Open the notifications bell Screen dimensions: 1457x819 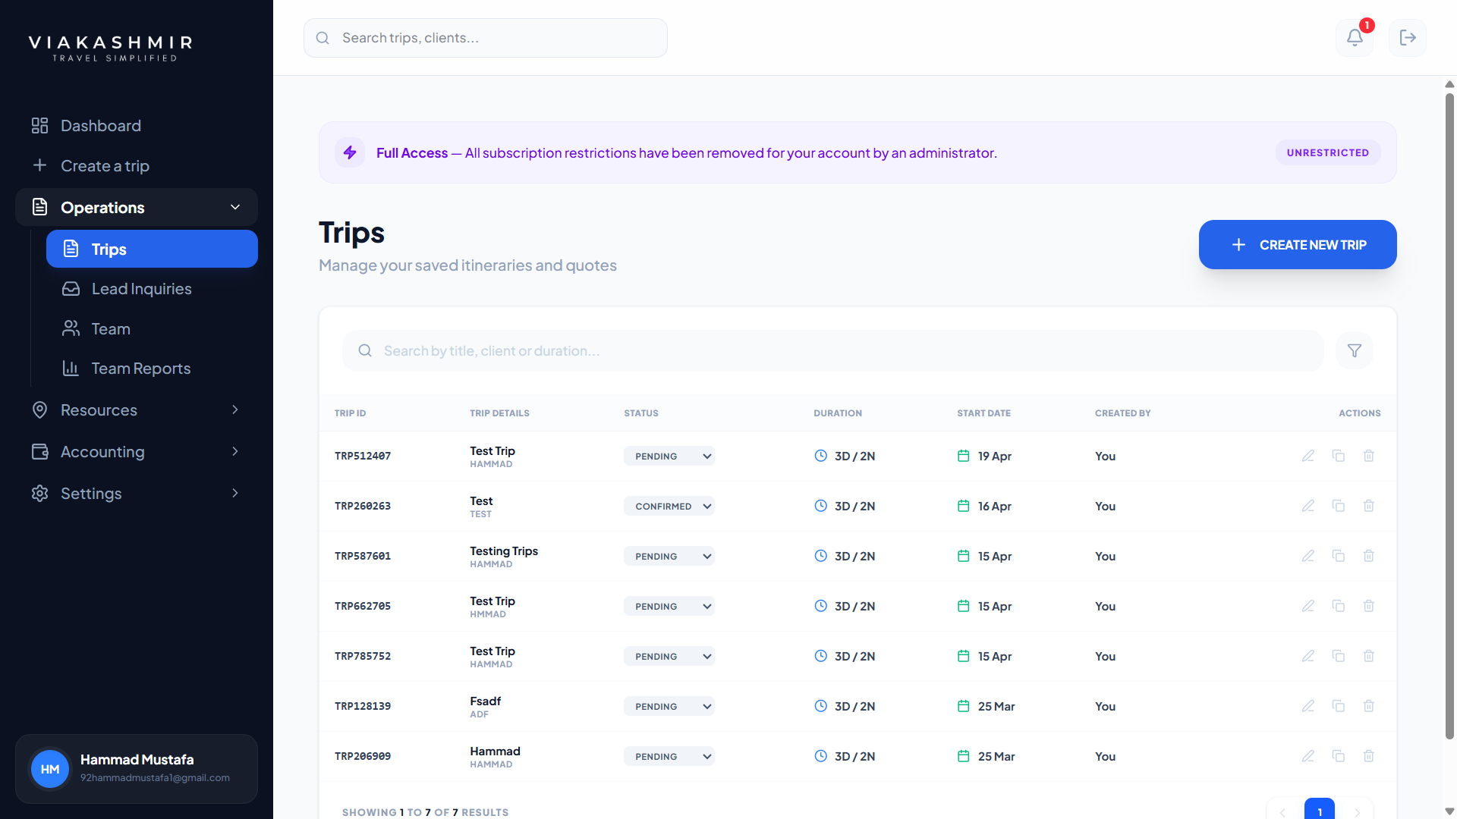click(x=1355, y=37)
